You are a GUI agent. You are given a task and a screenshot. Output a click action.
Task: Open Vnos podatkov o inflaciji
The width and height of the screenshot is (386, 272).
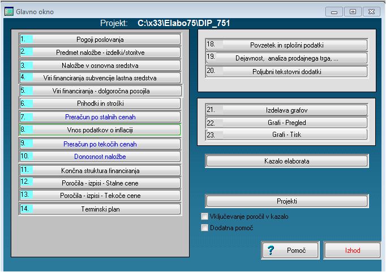click(x=100, y=130)
